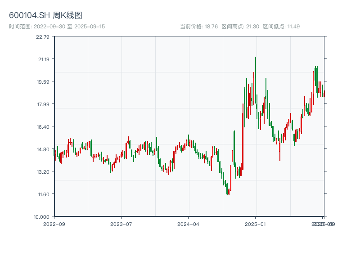Click the 区间高点: 21.30 label
The height and width of the screenshot is (270, 360).
pyautogui.click(x=240, y=27)
